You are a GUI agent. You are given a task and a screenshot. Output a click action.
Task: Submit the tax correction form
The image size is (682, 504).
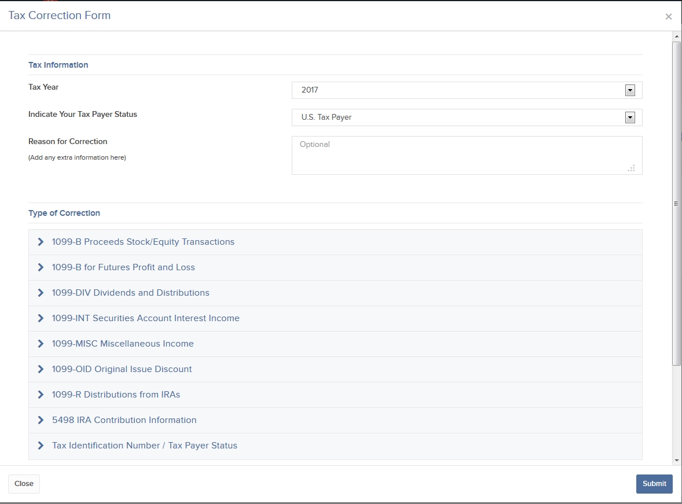coord(654,484)
